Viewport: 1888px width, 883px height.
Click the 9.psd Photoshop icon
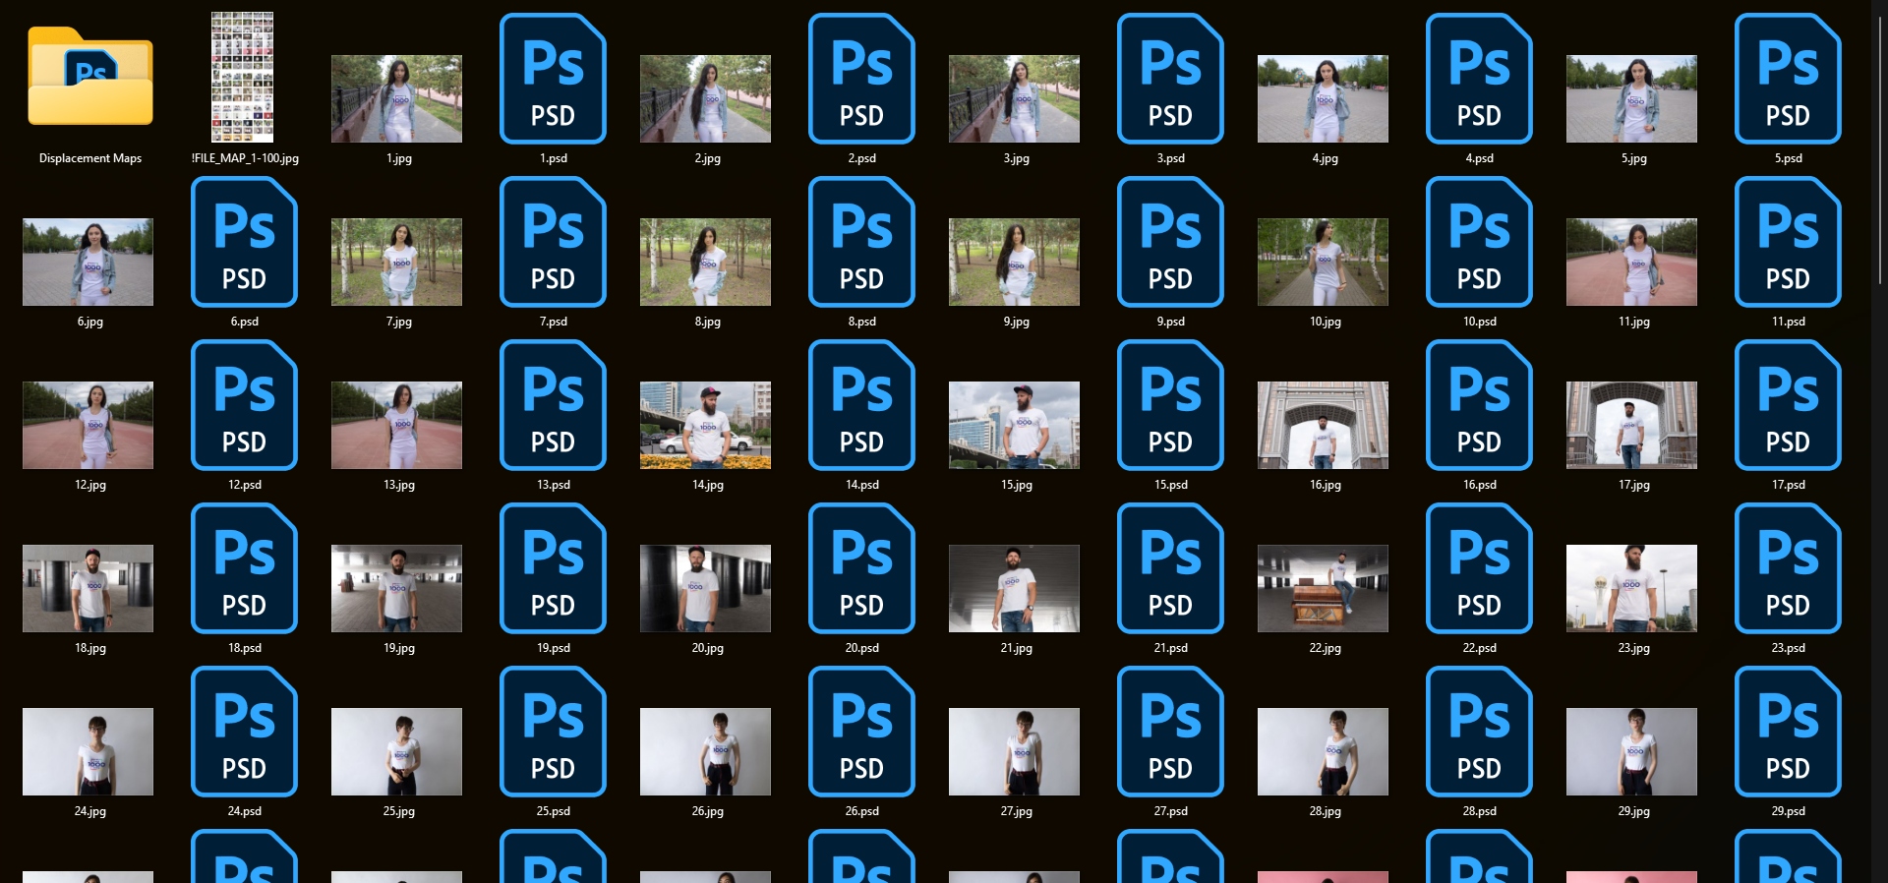pos(1170,242)
